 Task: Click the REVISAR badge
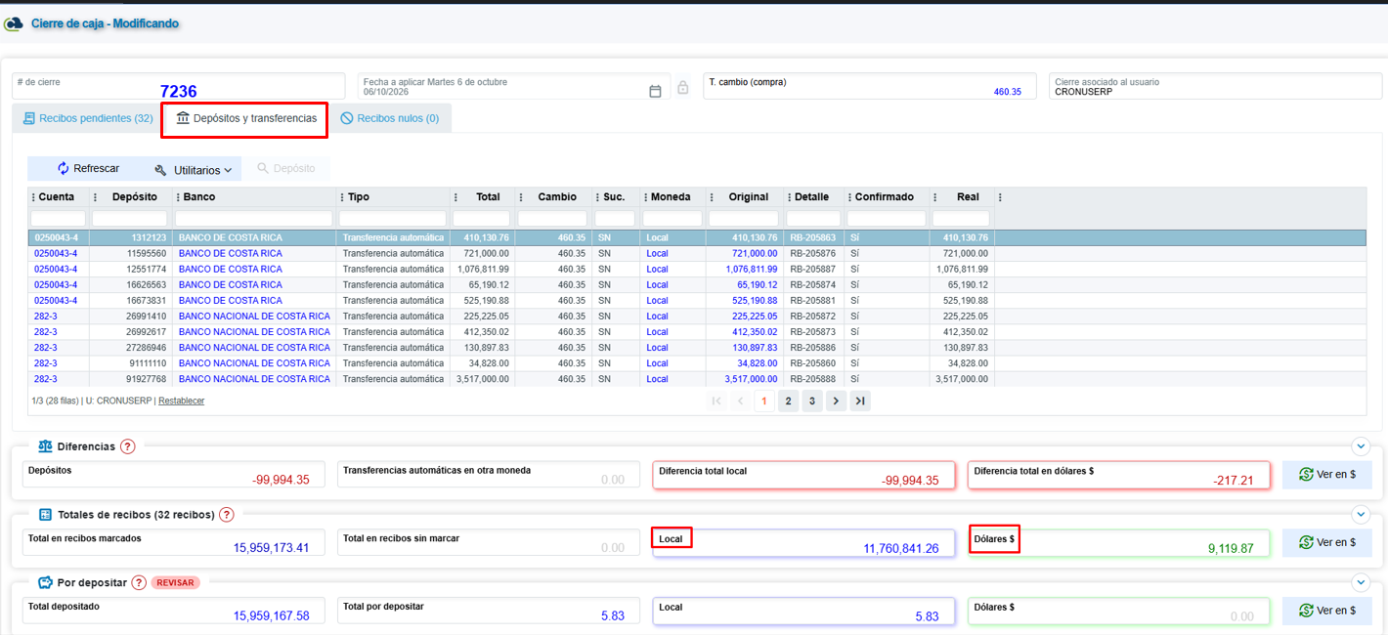176,582
